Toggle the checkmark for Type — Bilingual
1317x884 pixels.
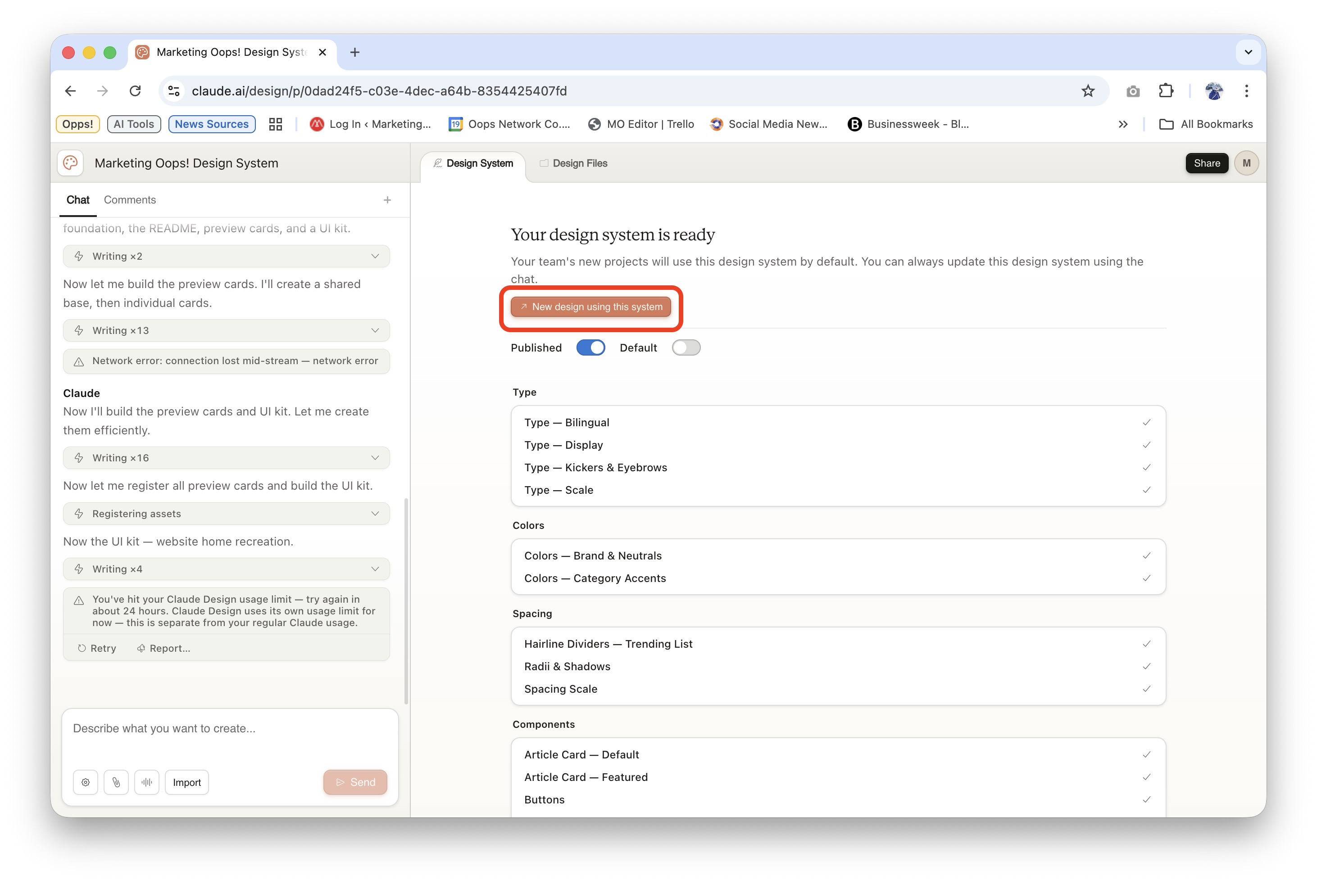click(x=1146, y=422)
